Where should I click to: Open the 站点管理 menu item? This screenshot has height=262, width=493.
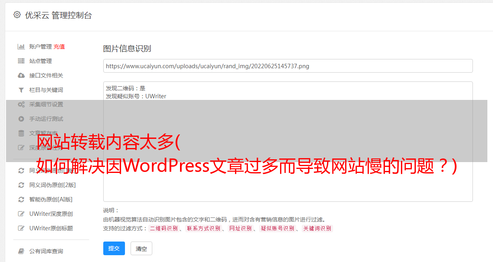pyautogui.click(x=41, y=61)
